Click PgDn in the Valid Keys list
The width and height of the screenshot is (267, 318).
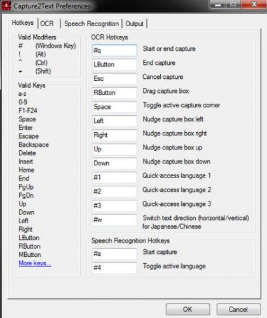26,195
